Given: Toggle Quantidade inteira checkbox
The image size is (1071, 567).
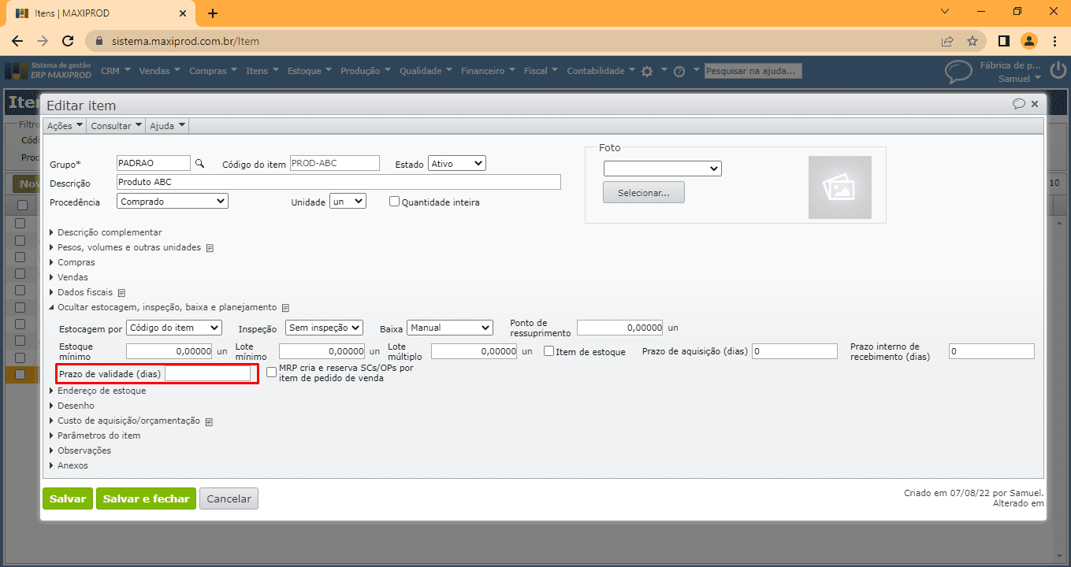Looking at the screenshot, I should click(395, 202).
